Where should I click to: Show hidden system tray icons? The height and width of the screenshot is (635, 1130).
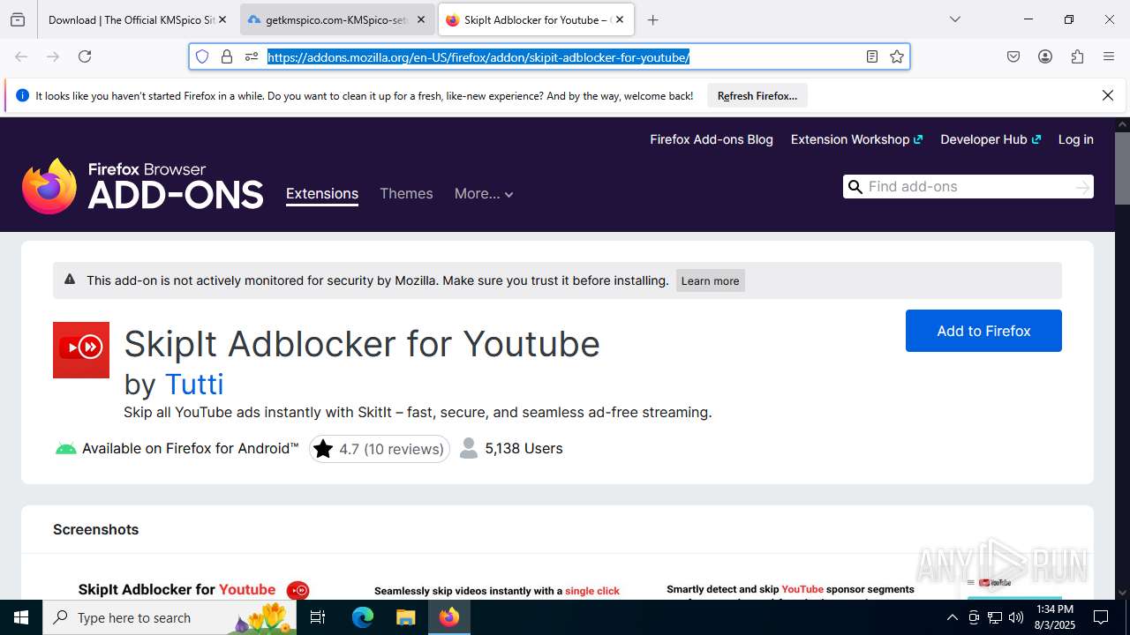(x=952, y=617)
